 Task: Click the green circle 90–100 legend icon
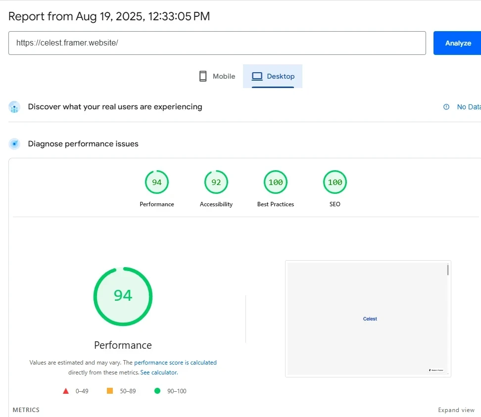click(157, 391)
